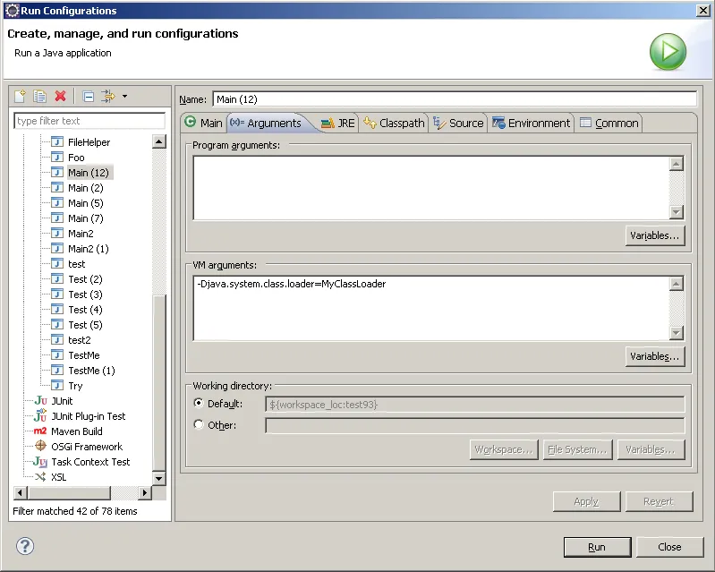This screenshot has width=715, height=572.
Task: Select the Main (5) configuration
Action: click(86, 203)
